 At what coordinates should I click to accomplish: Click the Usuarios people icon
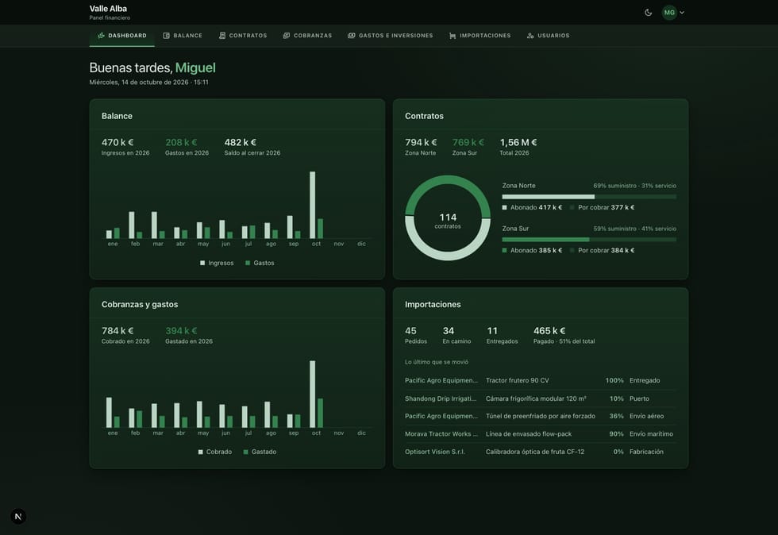(530, 36)
